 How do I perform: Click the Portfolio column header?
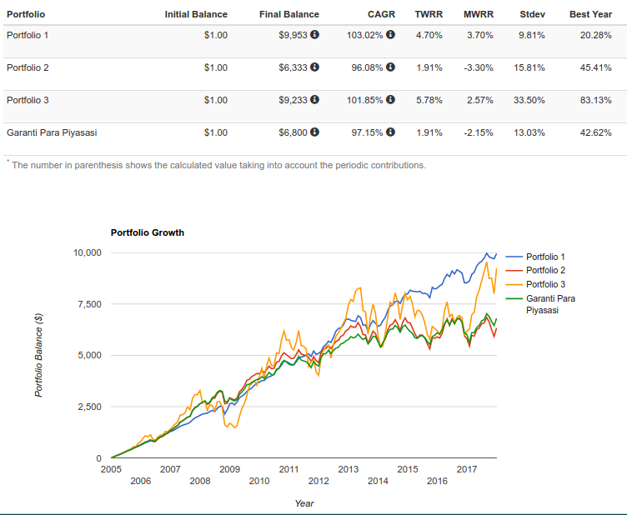(x=26, y=14)
